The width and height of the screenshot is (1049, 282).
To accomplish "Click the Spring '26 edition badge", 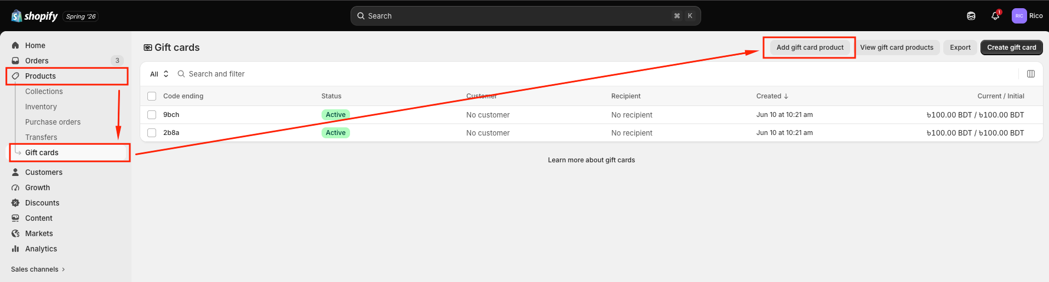I will pyautogui.click(x=81, y=16).
